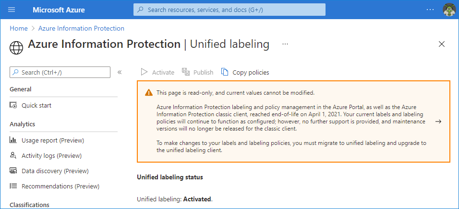Click the global search resources field
The width and height of the screenshot is (459, 209).
(x=229, y=10)
